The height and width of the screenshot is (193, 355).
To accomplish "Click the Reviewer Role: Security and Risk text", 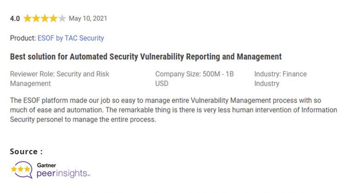I will (60, 74).
